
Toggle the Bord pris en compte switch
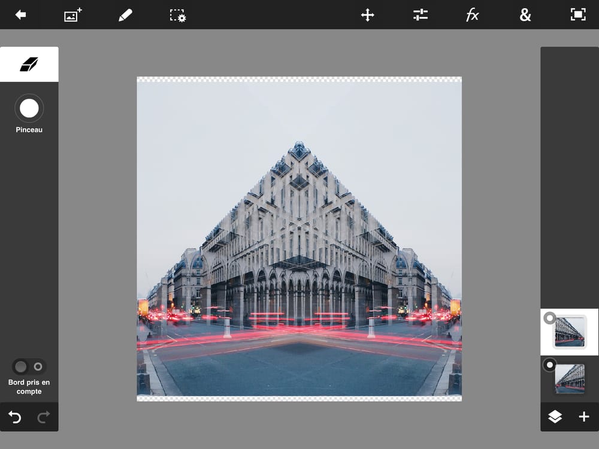click(x=29, y=366)
